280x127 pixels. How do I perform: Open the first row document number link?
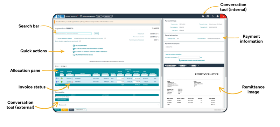[69, 79]
